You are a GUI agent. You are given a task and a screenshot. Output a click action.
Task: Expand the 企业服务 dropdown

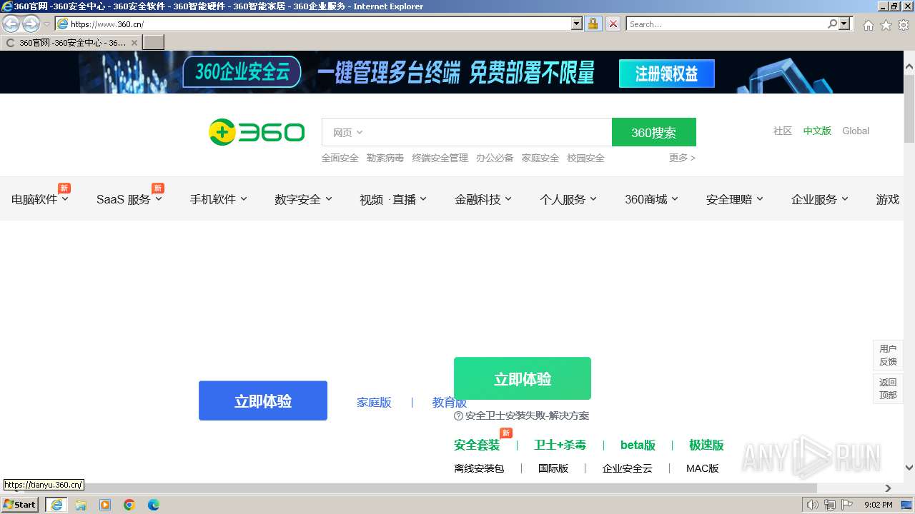820,199
